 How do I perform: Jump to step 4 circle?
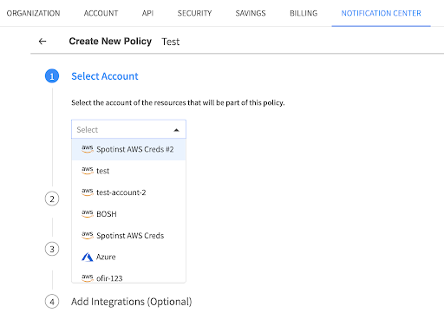tap(52, 302)
